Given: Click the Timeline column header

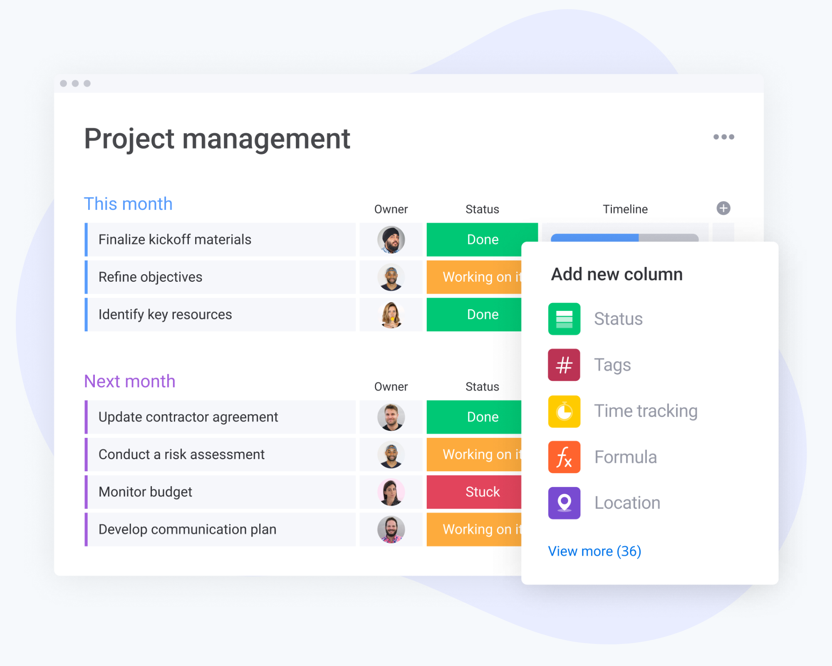Looking at the screenshot, I should point(625,209).
